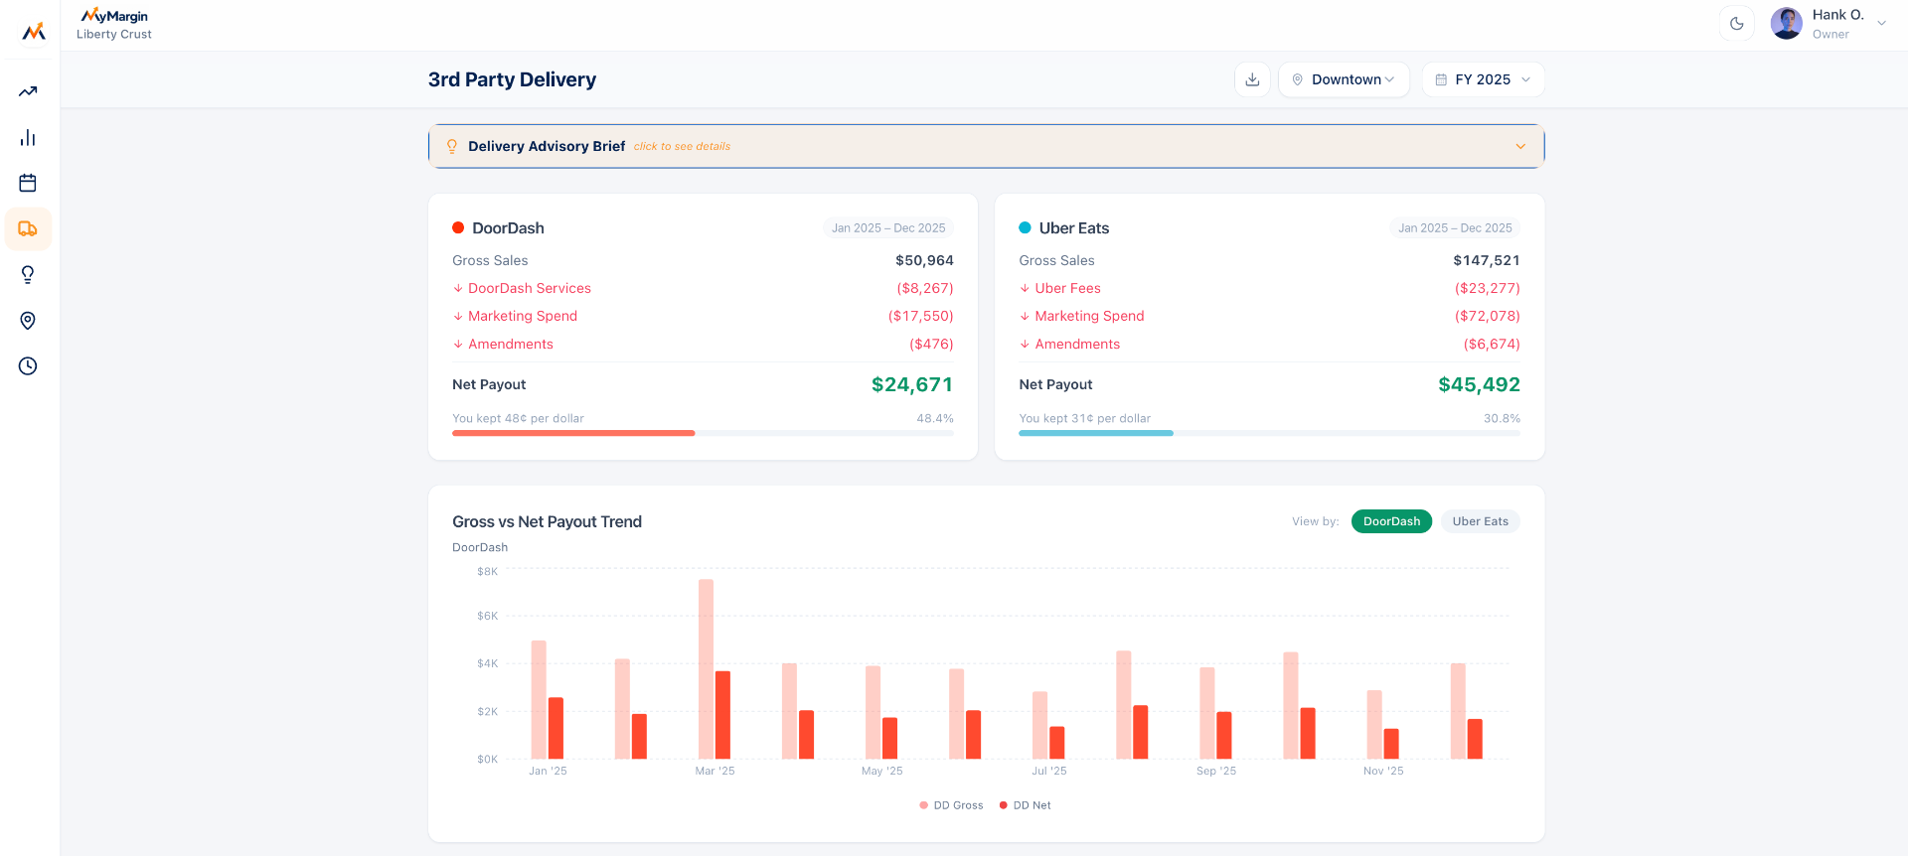
Task: Click DoorDash net payout $24,671
Action: 912,384
